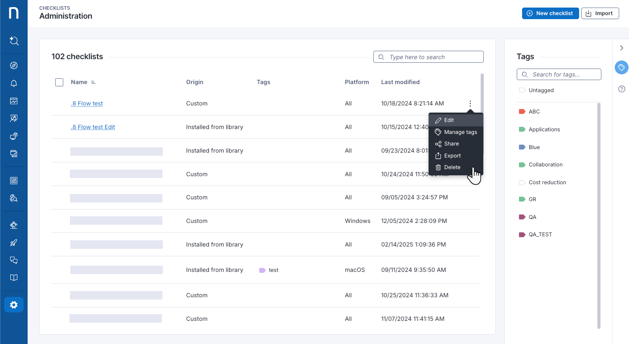The width and height of the screenshot is (629, 344).
Task: Open the documentation book icon in sidebar
Action: click(x=14, y=277)
